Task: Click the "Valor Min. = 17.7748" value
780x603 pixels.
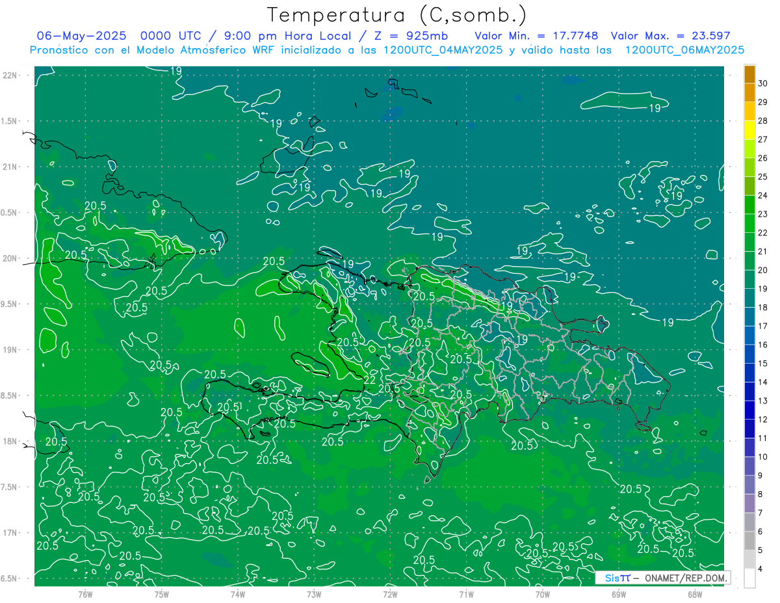Action: pyautogui.click(x=536, y=36)
